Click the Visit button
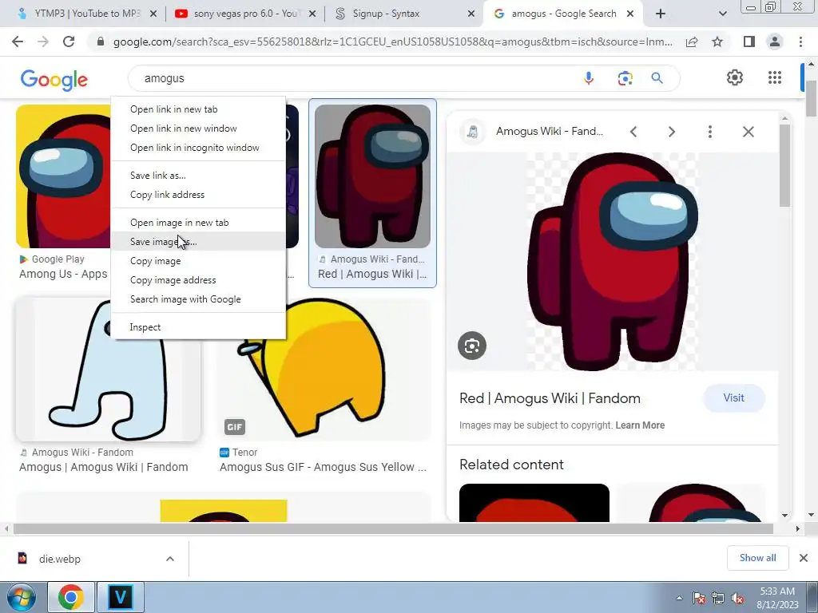 [x=733, y=397]
